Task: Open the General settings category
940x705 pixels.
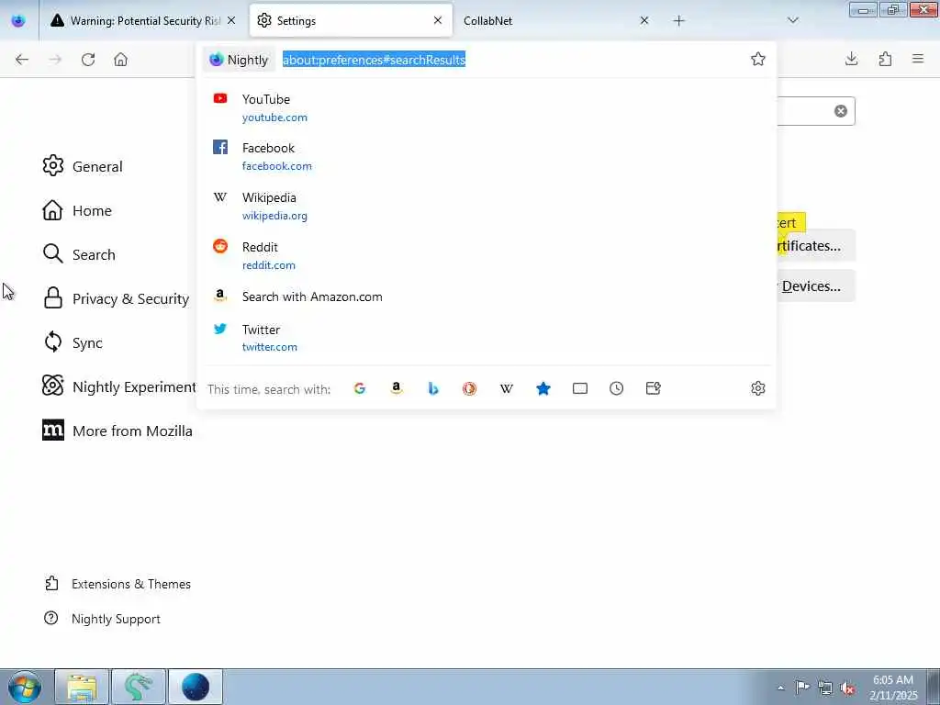Action: point(83,166)
